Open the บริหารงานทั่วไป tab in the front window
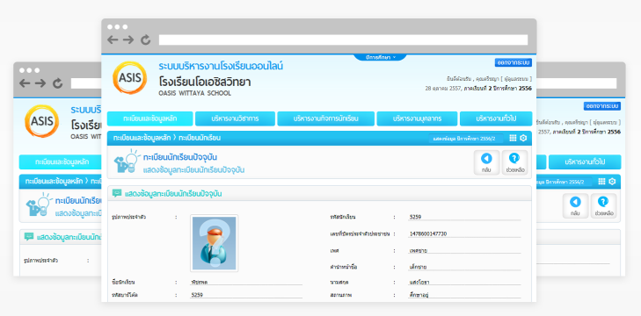This screenshot has width=641, height=316. tap(496, 118)
